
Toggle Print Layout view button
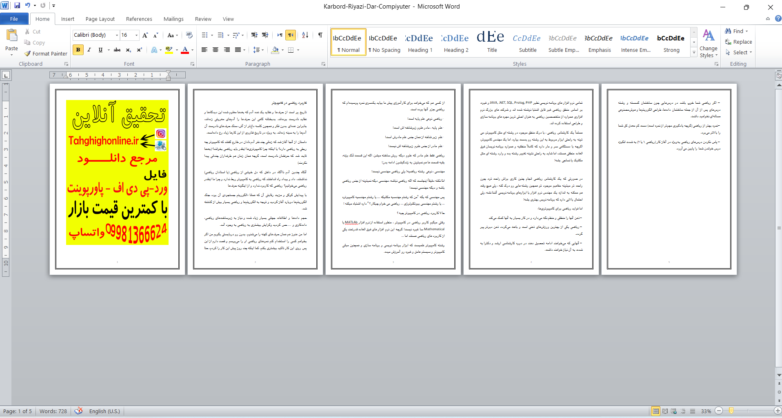tap(656, 411)
